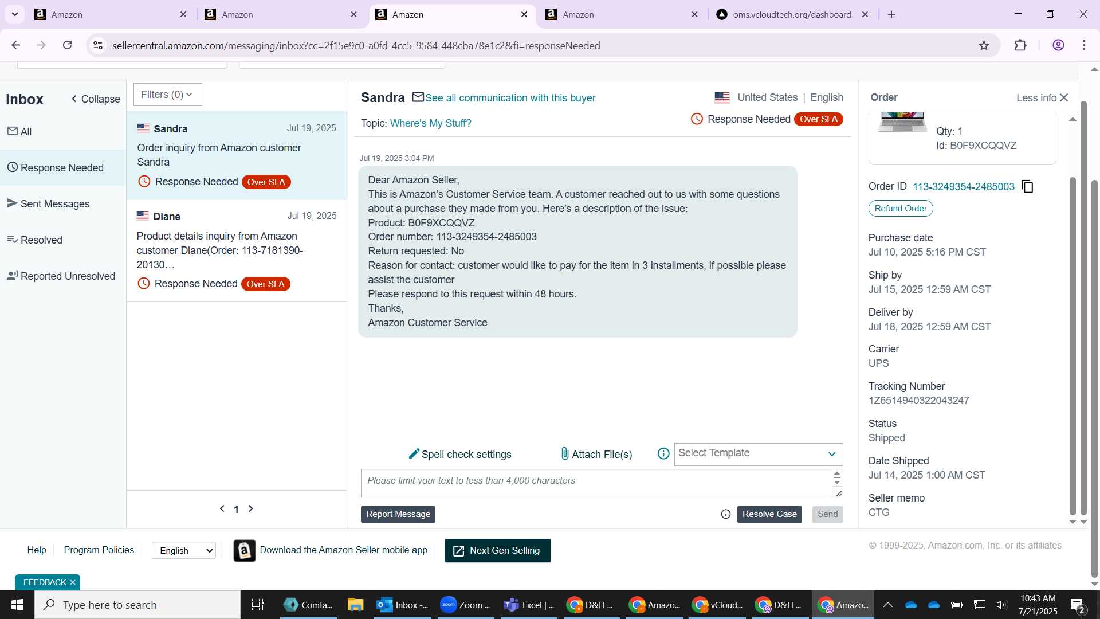Click the message reply text box
This screenshot has height=619, width=1100.
596,483
